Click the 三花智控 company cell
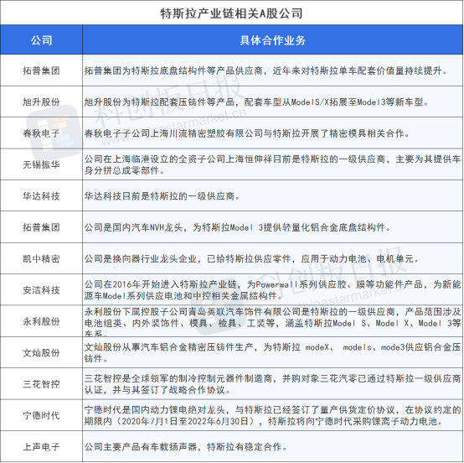This screenshot has height=463, width=464. coord(41,384)
